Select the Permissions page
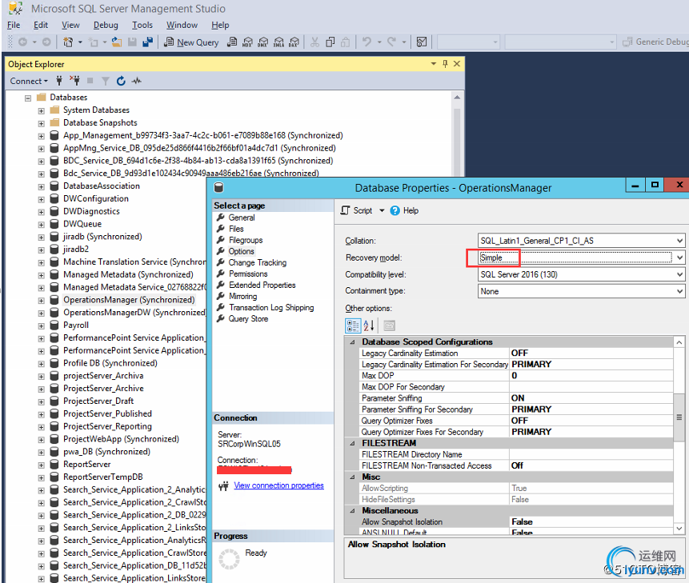Screen dimensions: 689x583 [x=248, y=274]
